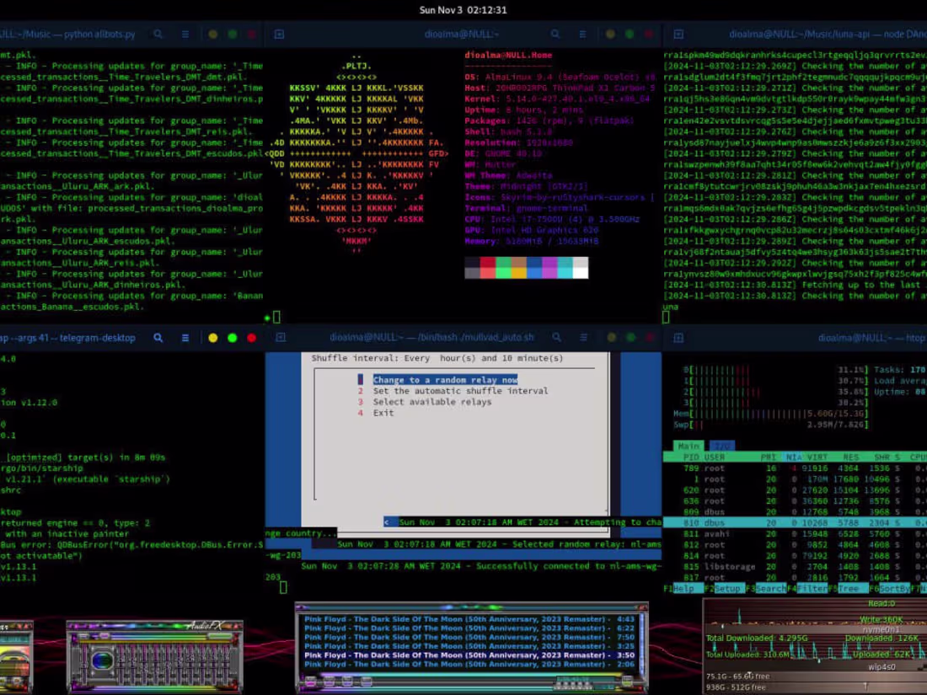The width and height of the screenshot is (927, 695).
Task: Switch to I/O tab in htop
Action: (721, 446)
